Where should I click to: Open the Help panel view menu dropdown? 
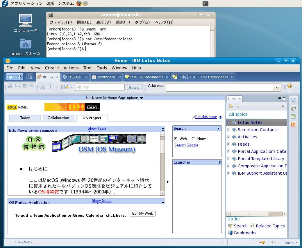coord(283,106)
